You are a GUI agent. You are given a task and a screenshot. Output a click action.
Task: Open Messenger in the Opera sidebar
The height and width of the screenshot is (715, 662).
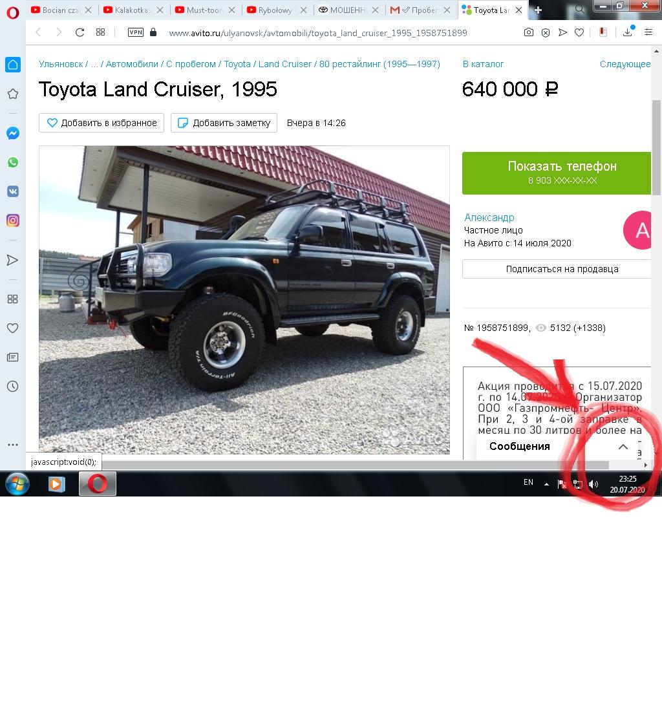[13, 133]
